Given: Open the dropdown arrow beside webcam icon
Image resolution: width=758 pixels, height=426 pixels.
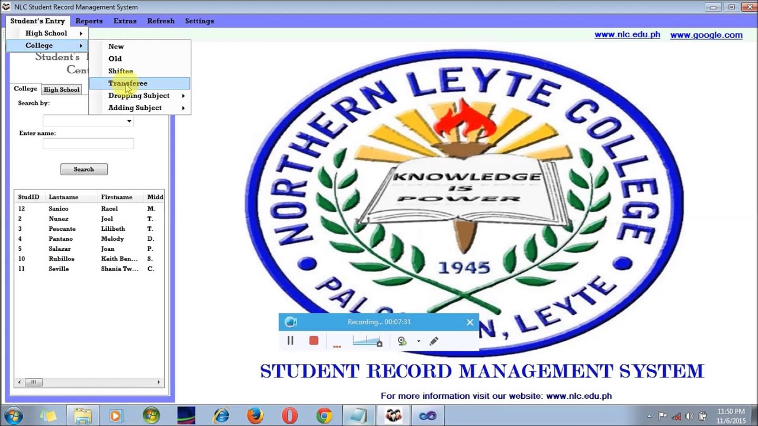Looking at the screenshot, I should pyautogui.click(x=419, y=341).
